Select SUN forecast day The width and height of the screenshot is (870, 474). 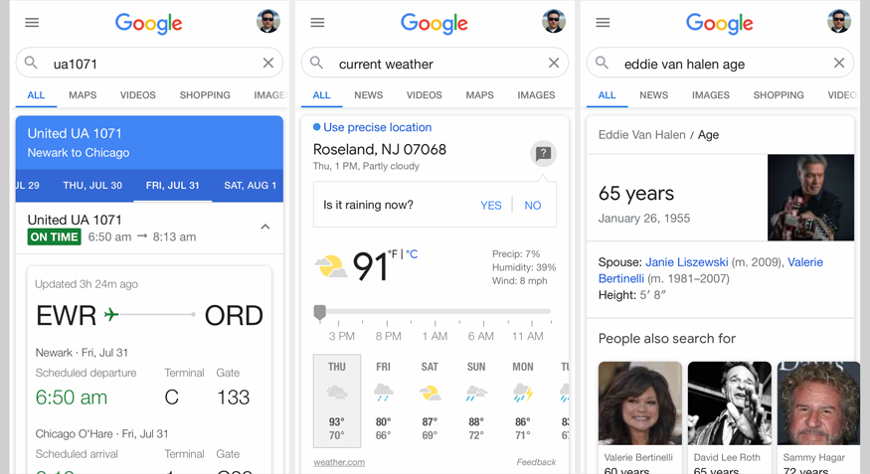click(476, 400)
